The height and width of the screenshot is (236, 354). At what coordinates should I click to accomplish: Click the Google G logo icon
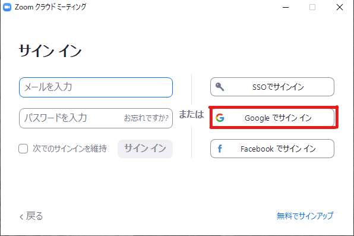pyautogui.click(x=220, y=118)
